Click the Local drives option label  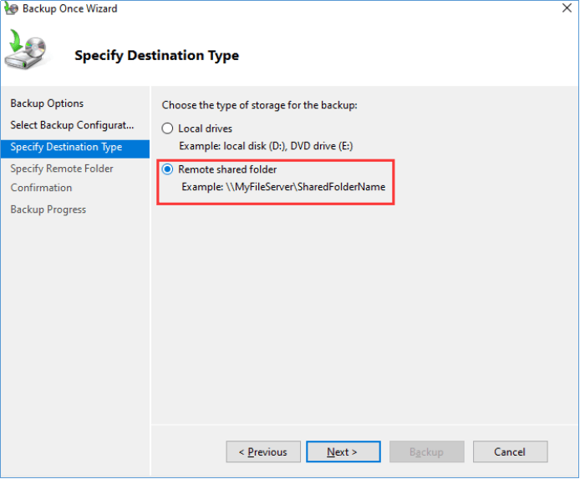(x=206, y=129)
